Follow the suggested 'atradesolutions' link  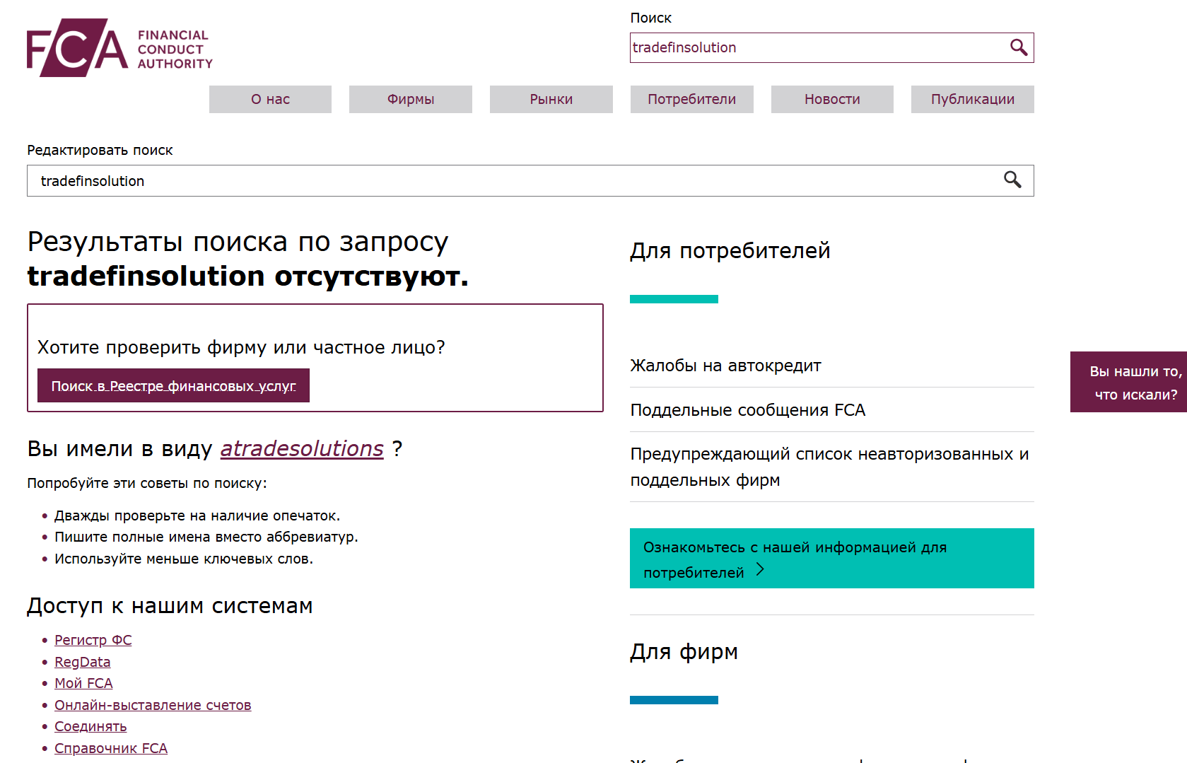pyautogui.click(x=302, y=448)
